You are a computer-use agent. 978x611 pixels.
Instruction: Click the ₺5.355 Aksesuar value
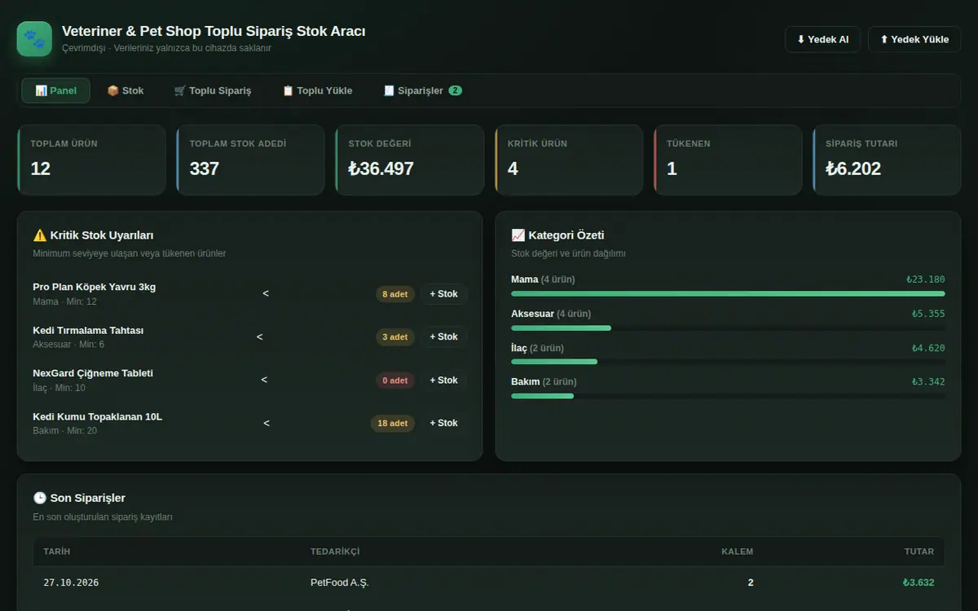pyautogui.click(x=928, y=314)
